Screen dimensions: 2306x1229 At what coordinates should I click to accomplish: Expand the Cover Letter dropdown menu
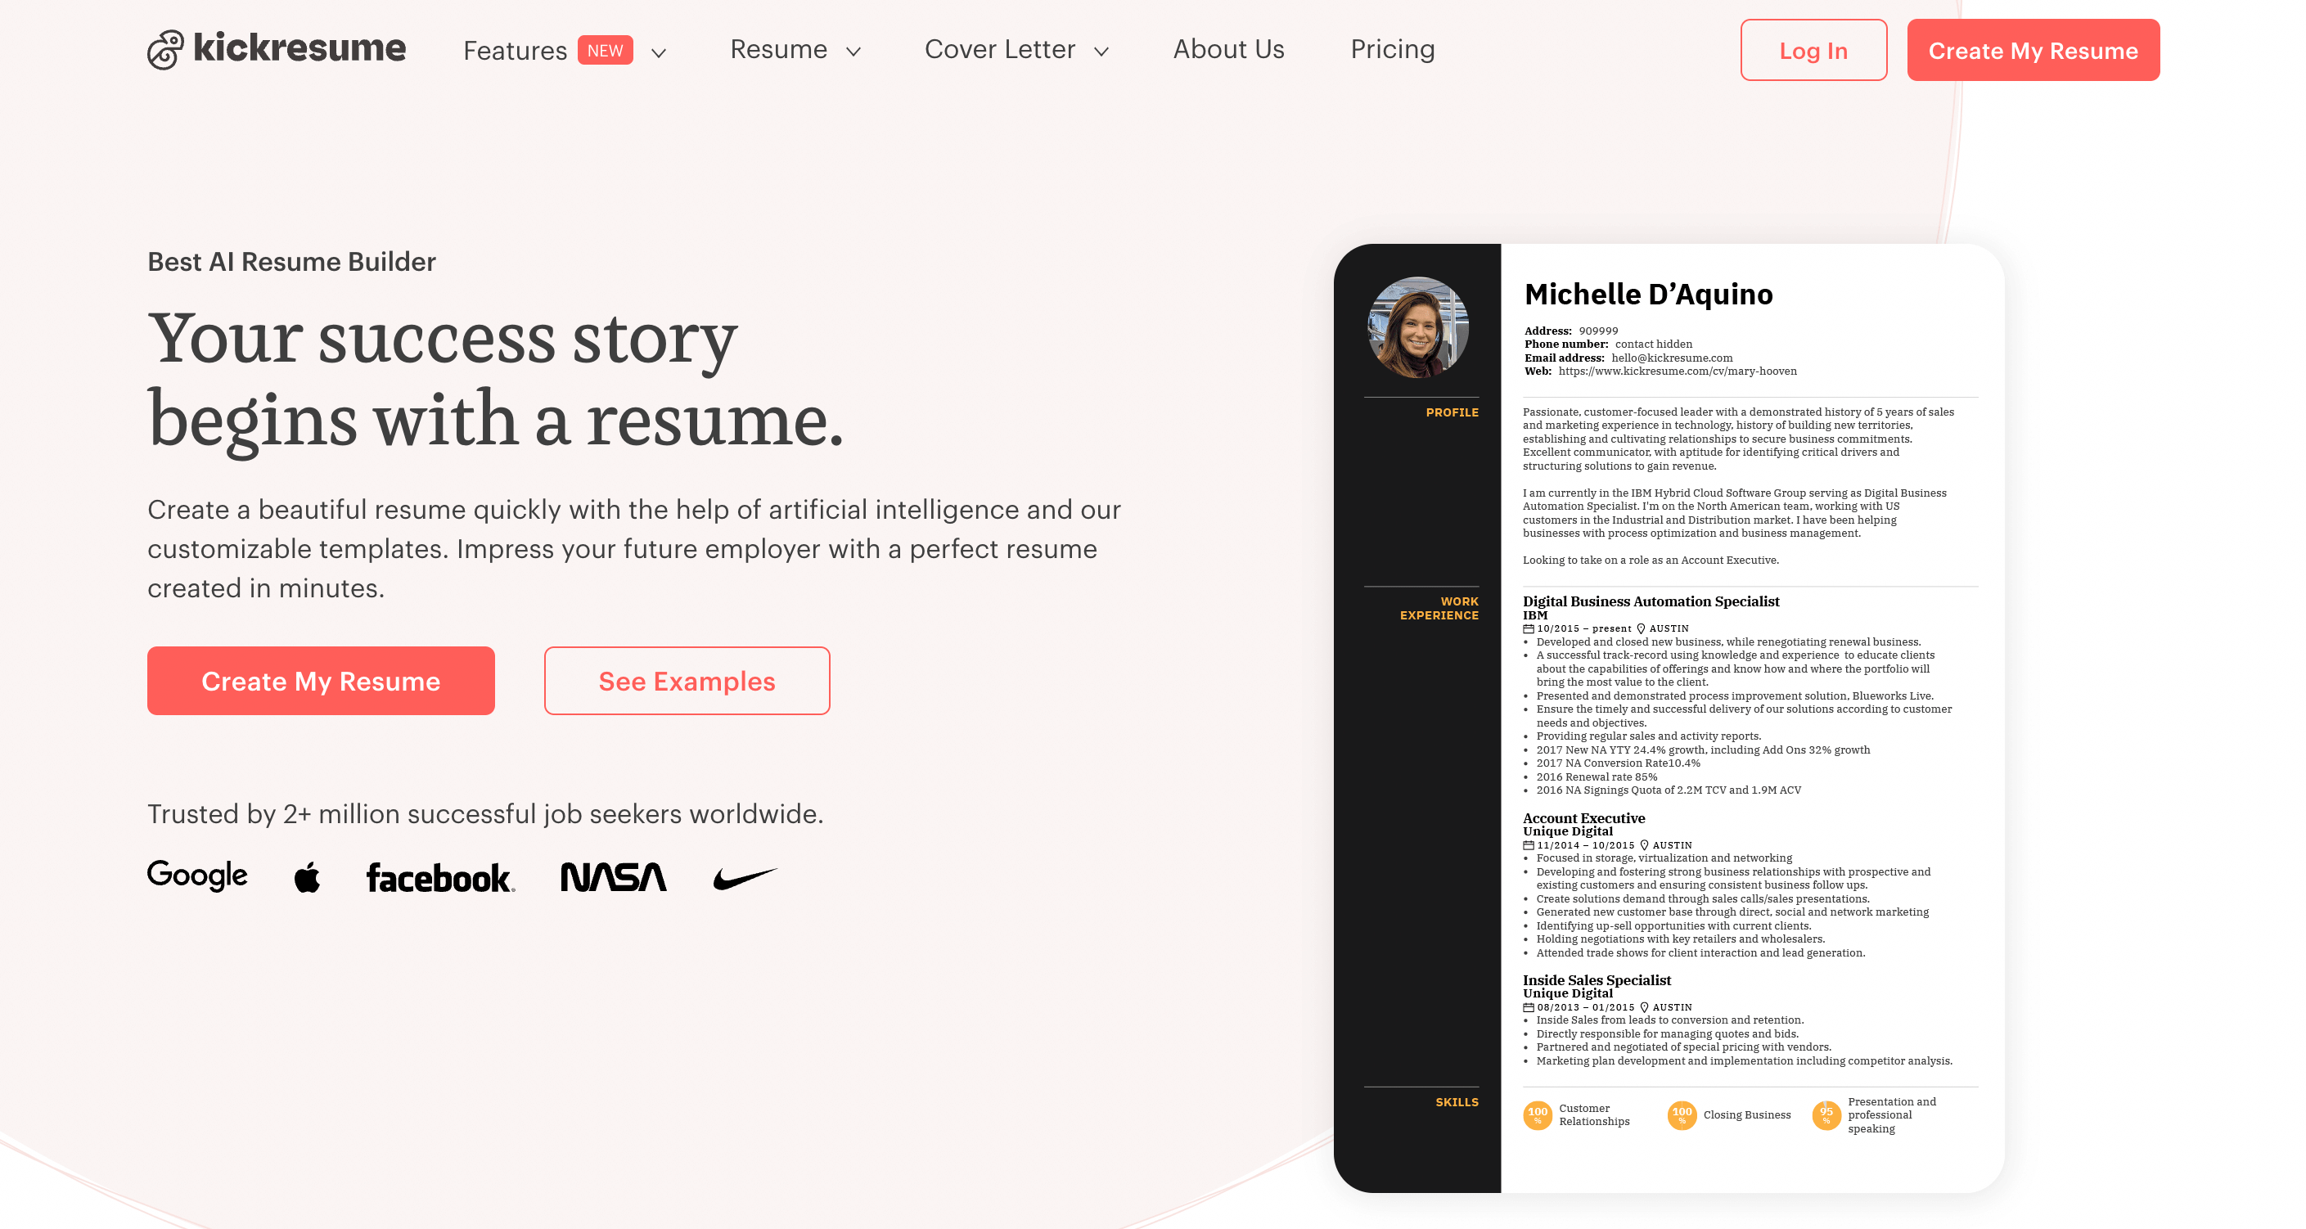click(1016, 49)
